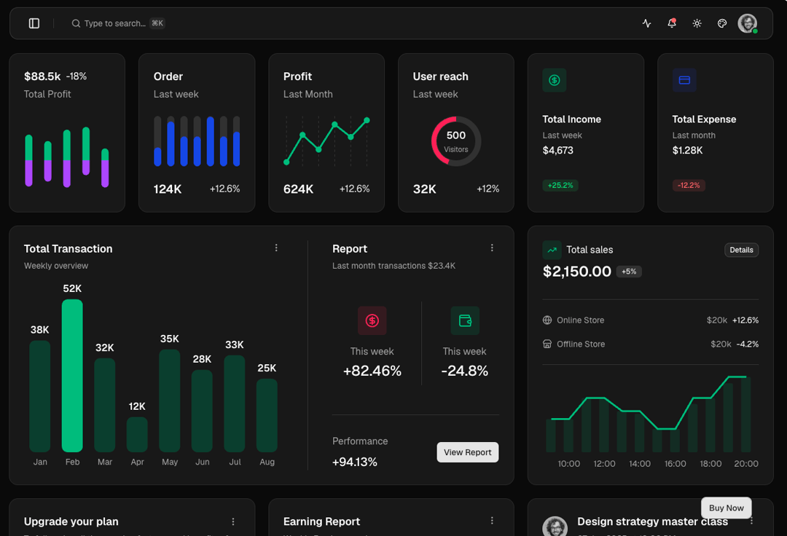787x536 pixels.
Task: Click the +5% sales badge
Action: pyautogui.click(x=629, y=271)
